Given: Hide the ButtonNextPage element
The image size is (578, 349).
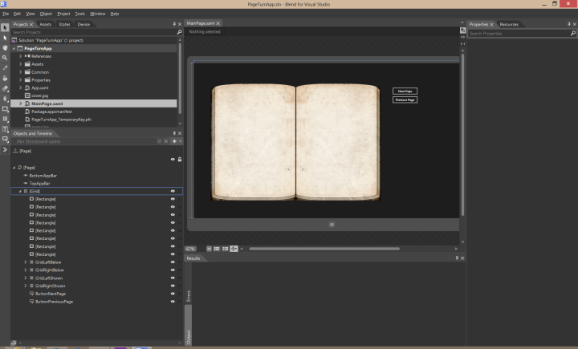Looking at the screenshot, I should 173,294.
